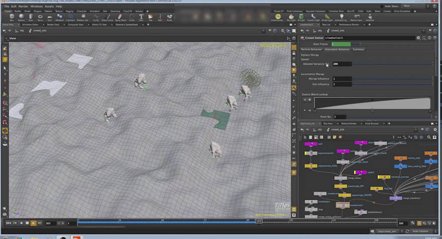Expand the Source Blend Lookup ramp controls
The height and width of the screenshot is (239, 442).
305,110
